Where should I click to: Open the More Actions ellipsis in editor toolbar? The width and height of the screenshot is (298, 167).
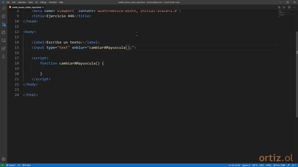[x=294, y=7]
